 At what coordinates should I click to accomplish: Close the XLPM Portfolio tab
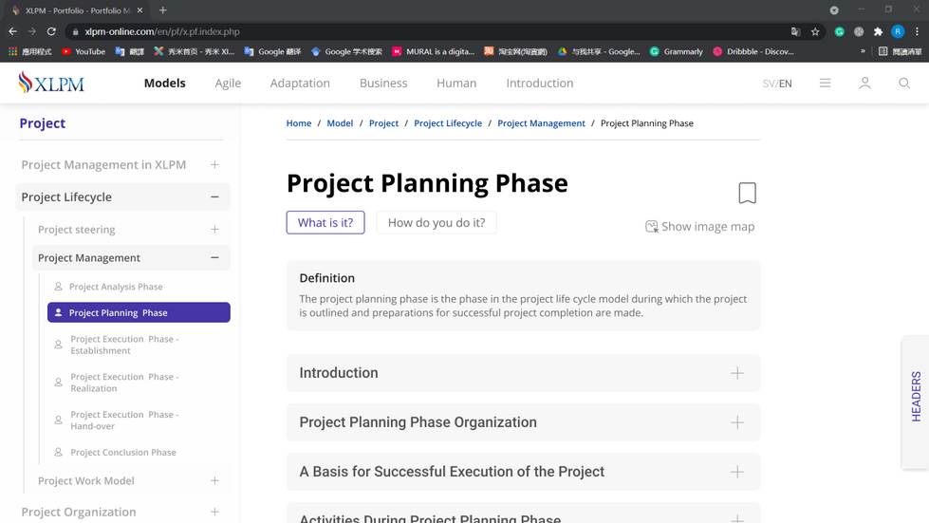pos(139,10)
